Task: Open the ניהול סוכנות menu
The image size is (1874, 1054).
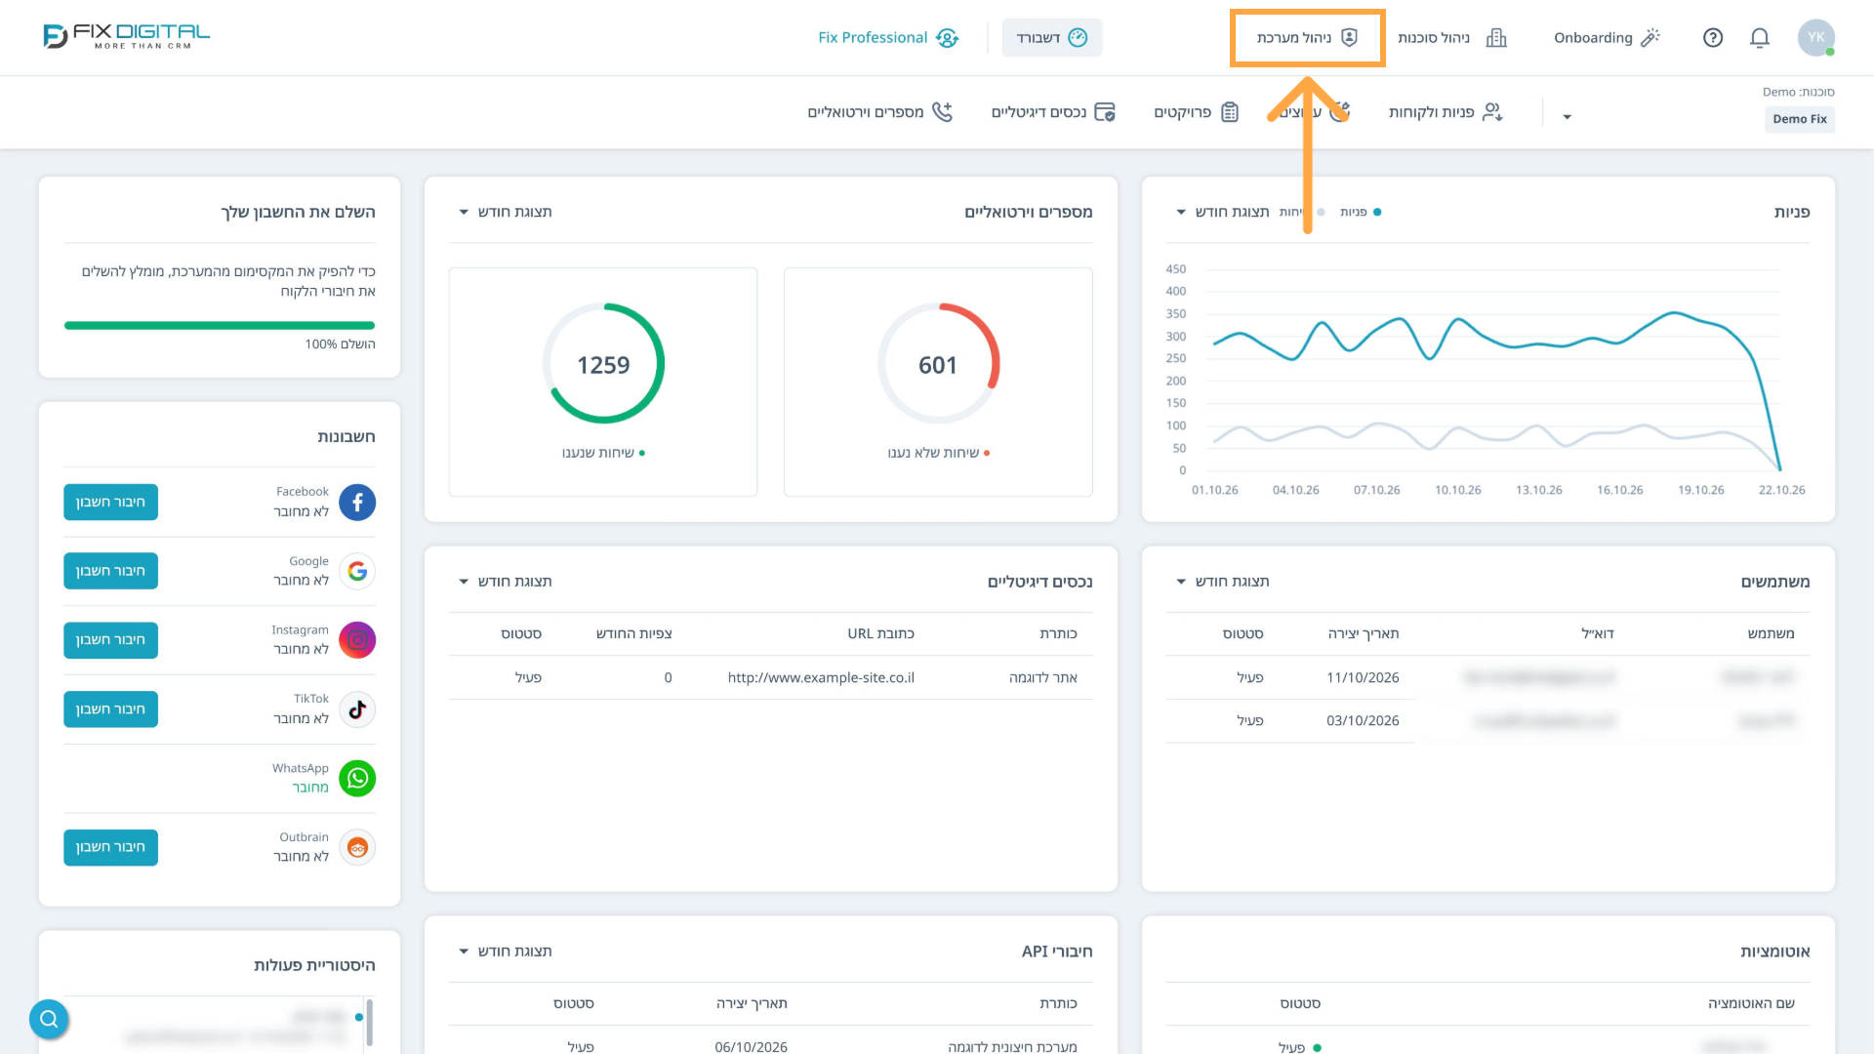Action: (x=1452, y=37)
